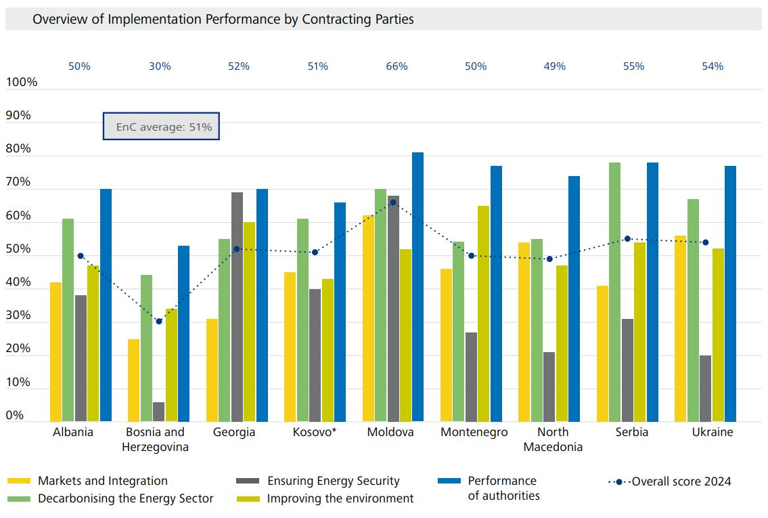Click Moldova's overall score data point
Image resolution: width=768 pixels, height=518 pixels.
[x=393, y=202]
